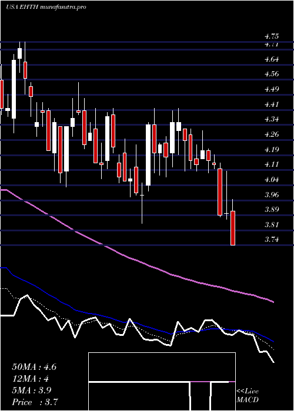Click inside the MACD indicator box
Screen dimensions: 294x411
click(x=162, y=382)
